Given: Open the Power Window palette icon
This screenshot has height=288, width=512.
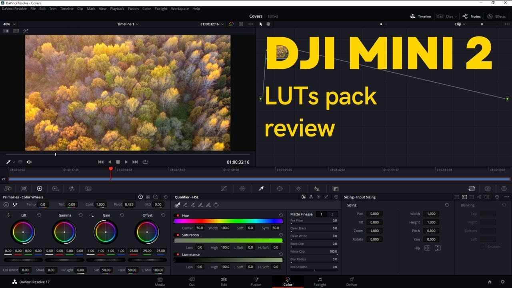Looking at the screenshot, I should pos(280,188).
